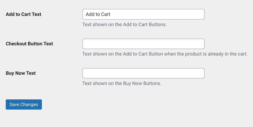Click the Save Changes button
The image size is (253, 127).
coord(24,104)
